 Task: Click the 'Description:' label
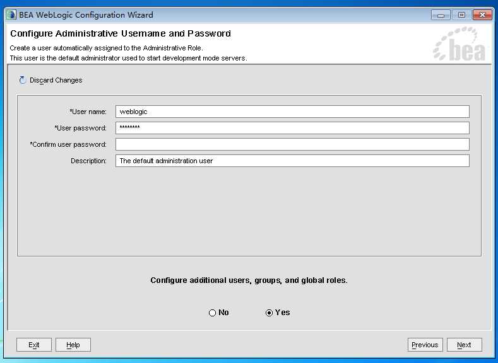tap(88, 161)
